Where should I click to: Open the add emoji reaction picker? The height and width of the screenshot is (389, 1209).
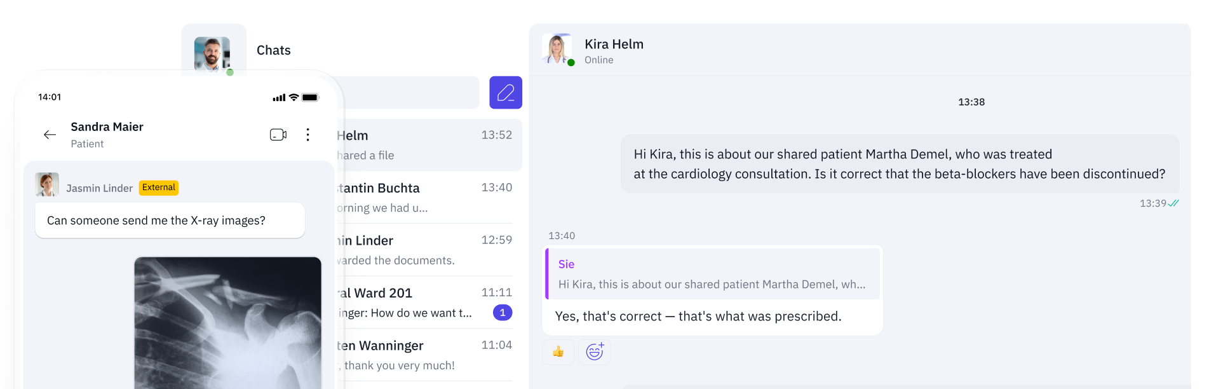[x=595, y=351]
